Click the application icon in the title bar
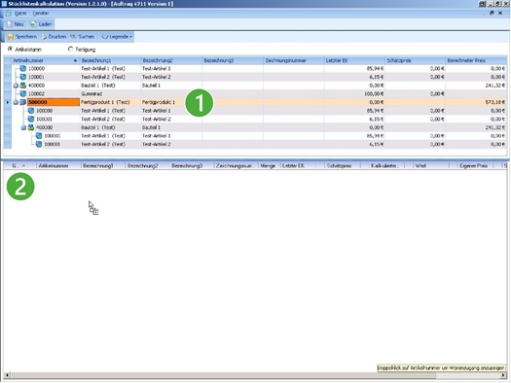 [4, 4]
